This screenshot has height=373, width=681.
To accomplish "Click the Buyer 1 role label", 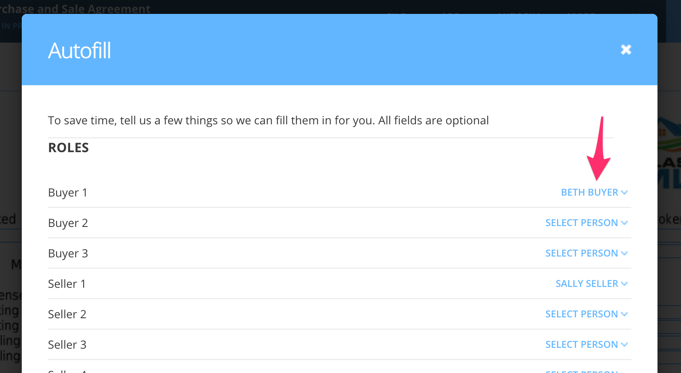I will 67,193.
